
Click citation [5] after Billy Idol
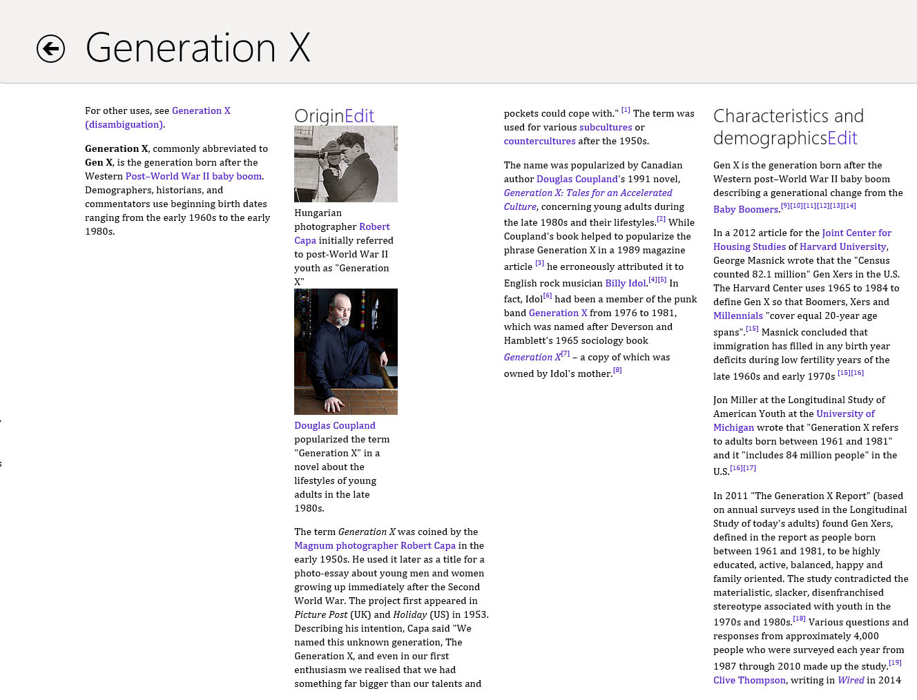click(662, 280)
